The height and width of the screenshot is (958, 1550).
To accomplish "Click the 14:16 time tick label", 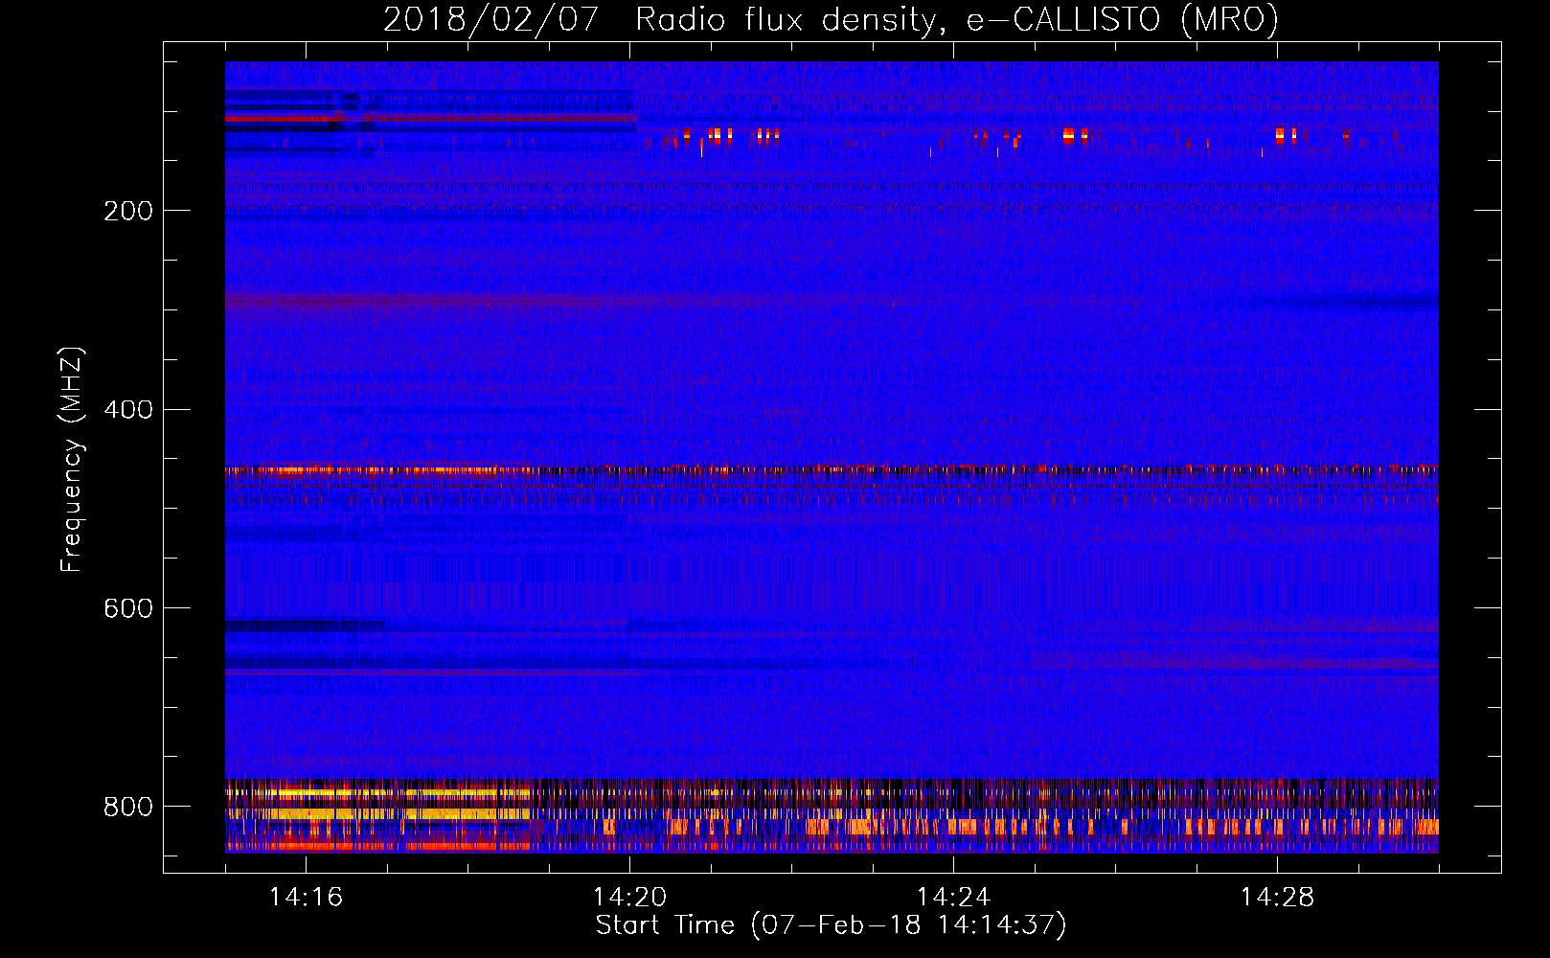I will (306, 898).
